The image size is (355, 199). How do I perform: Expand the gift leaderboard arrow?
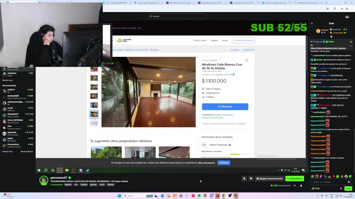click(x=331, y=36)
